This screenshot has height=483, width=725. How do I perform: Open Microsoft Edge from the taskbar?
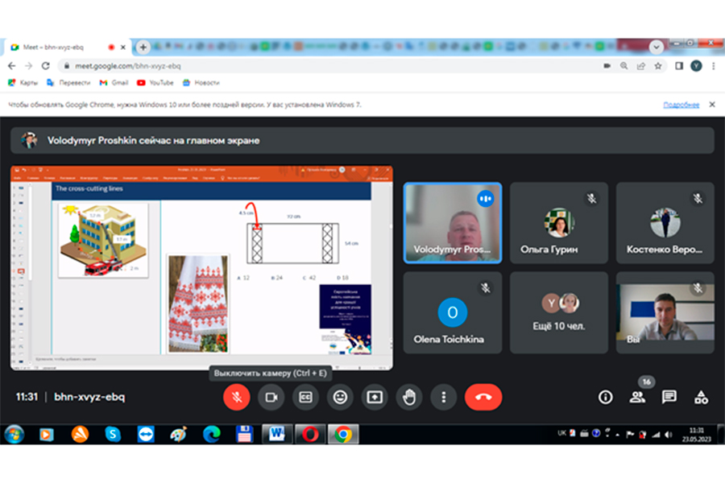[212, 435]
